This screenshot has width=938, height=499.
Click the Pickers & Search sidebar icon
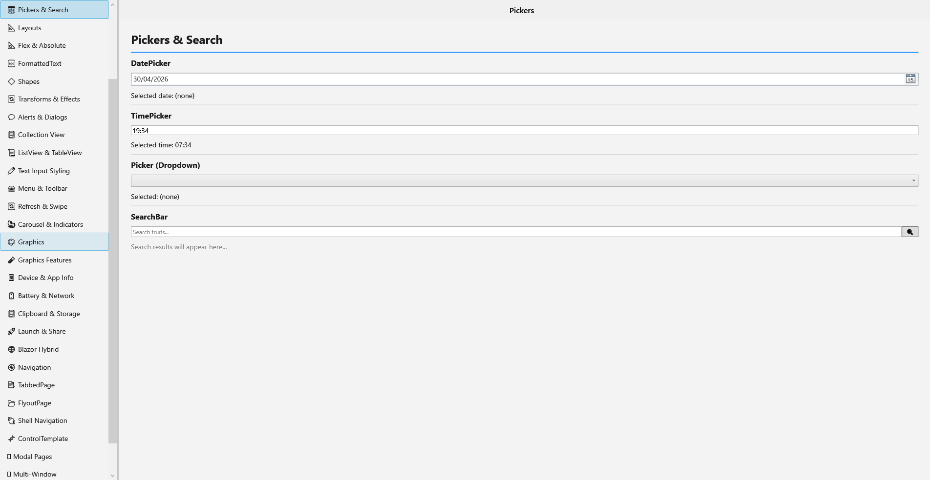[11, 10]
